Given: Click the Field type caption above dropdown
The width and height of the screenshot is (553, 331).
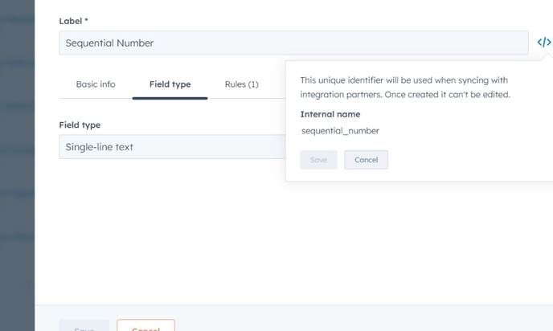Looking at the screenshot, I should (80, 125).
